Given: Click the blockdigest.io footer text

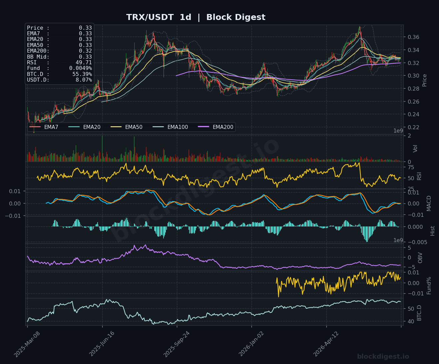Looking at the screenshot, I should (x=383, y=357).
